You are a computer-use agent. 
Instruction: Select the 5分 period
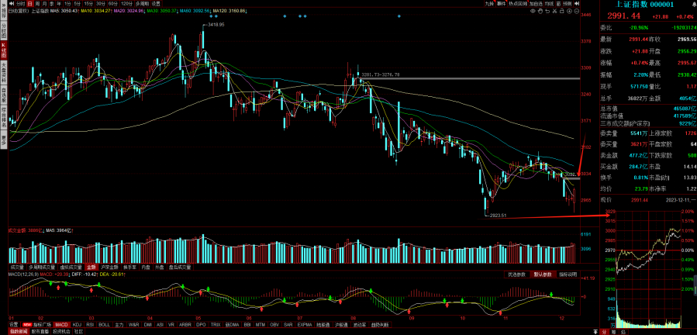click(x=77, y=4)
